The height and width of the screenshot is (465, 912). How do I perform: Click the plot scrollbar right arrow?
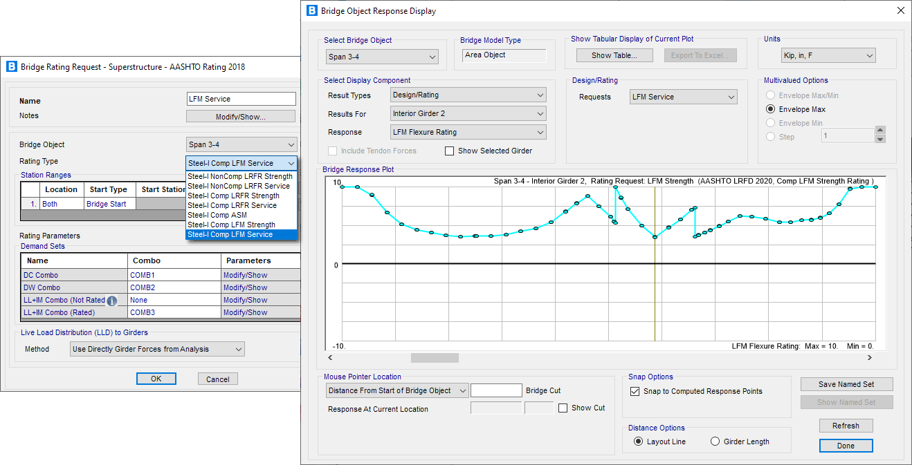tap(870, 358)
